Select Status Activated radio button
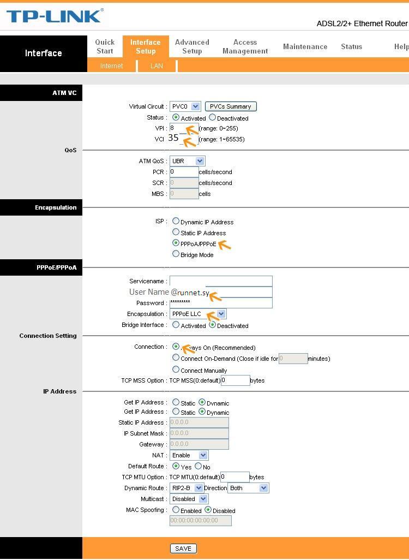Viewport: 409px width, 560px height. [x=176, y=117]
